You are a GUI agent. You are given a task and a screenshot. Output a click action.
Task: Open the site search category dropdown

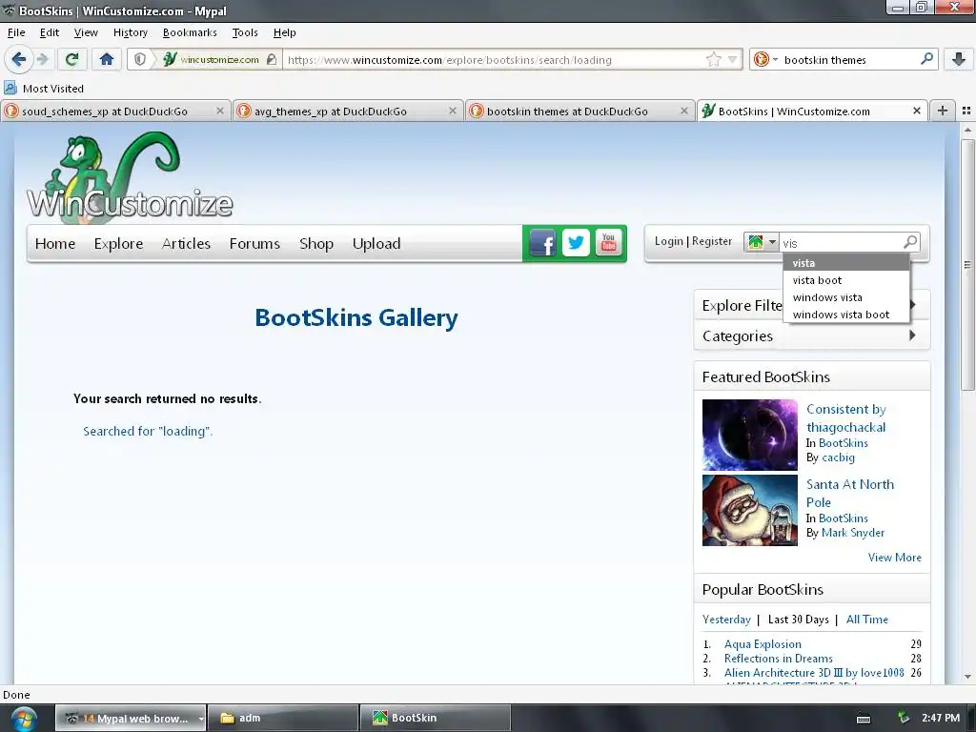tap(762, 242)
